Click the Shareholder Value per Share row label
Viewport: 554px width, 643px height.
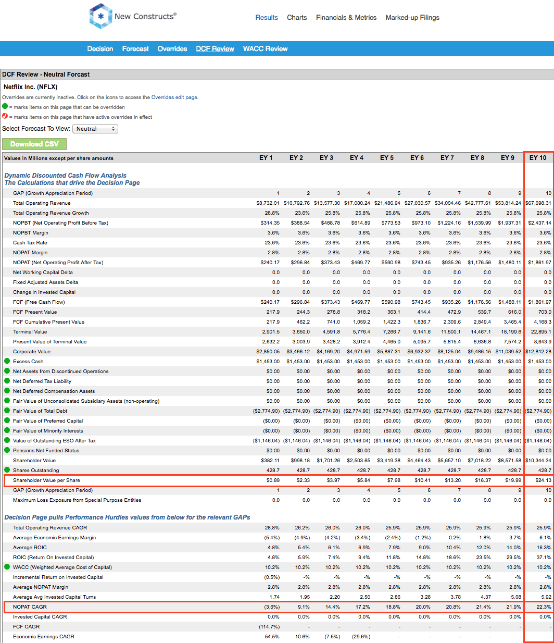46,480
